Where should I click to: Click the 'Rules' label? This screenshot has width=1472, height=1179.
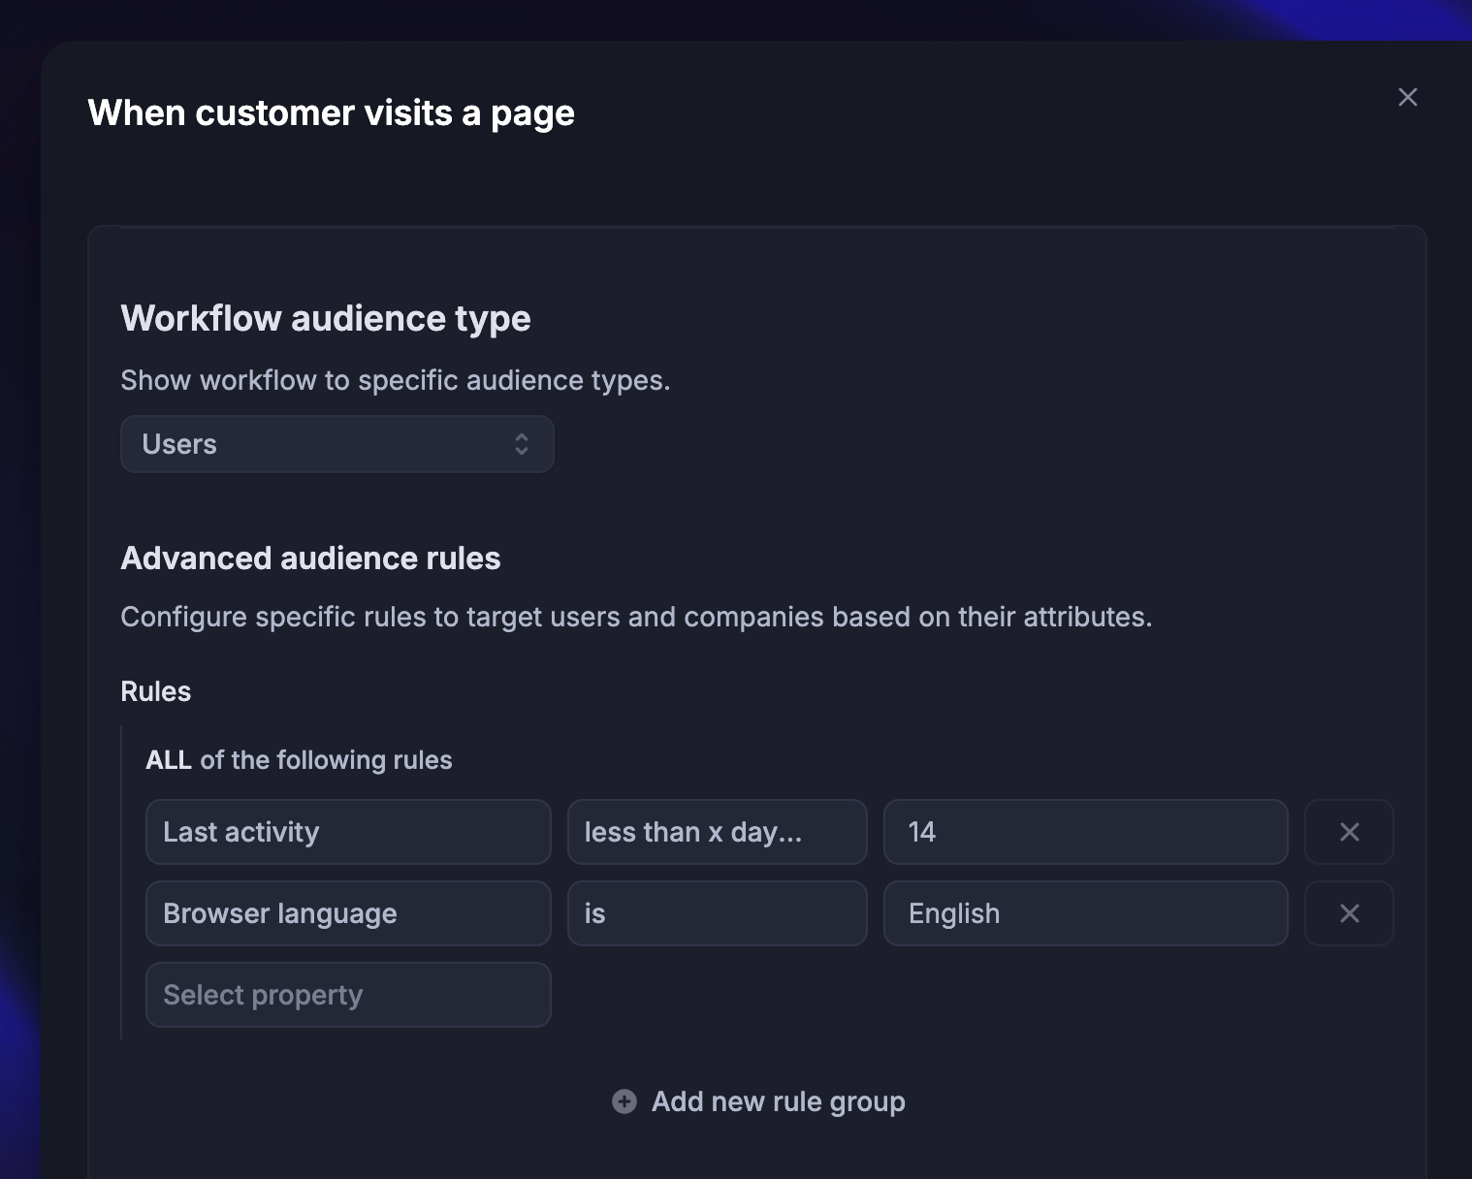pyautogui.click(x=156, y=691)
